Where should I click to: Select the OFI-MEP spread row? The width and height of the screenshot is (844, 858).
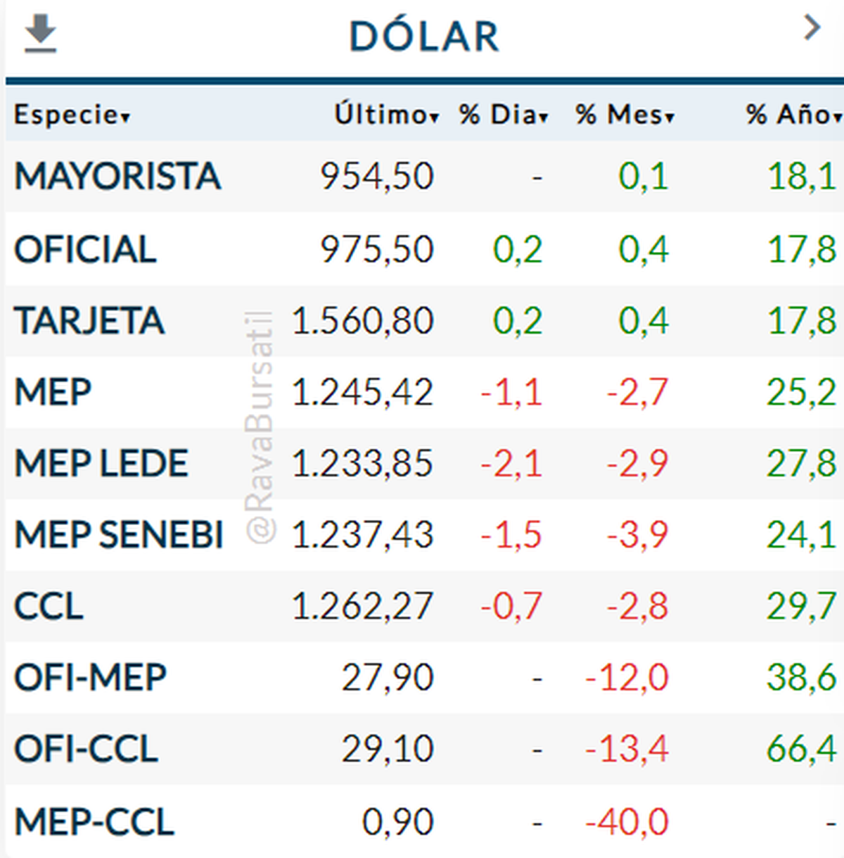pos(91,677)
